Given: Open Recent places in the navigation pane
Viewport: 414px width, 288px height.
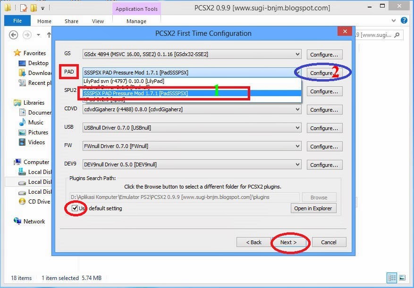Looking at the screenshot, I should [x=40, y=83].
